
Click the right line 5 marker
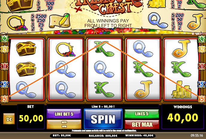coord(202,99)
